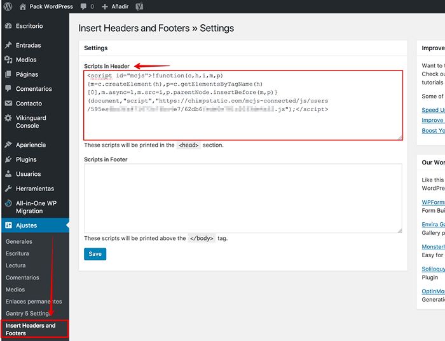445x341 pixels.
Task: Click the Yoast icon in admin bar
Action: pyautogui.click(x=139, y=6)
